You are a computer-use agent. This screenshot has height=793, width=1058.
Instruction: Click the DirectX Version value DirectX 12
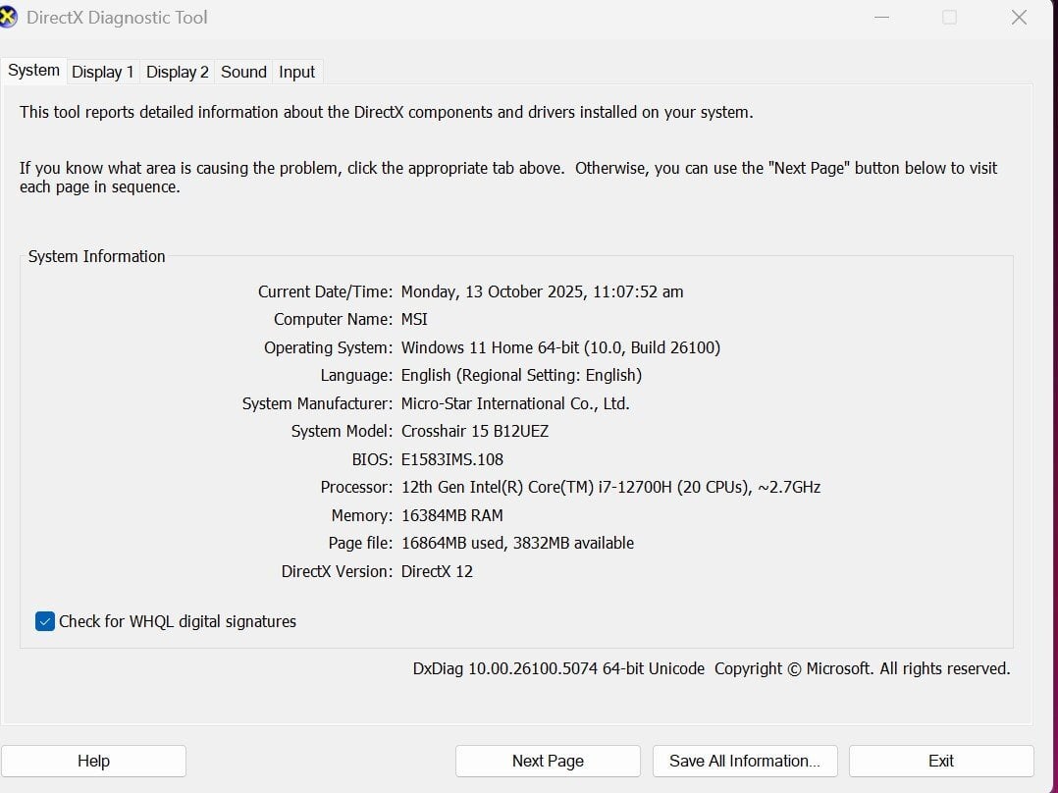point(437,571)
